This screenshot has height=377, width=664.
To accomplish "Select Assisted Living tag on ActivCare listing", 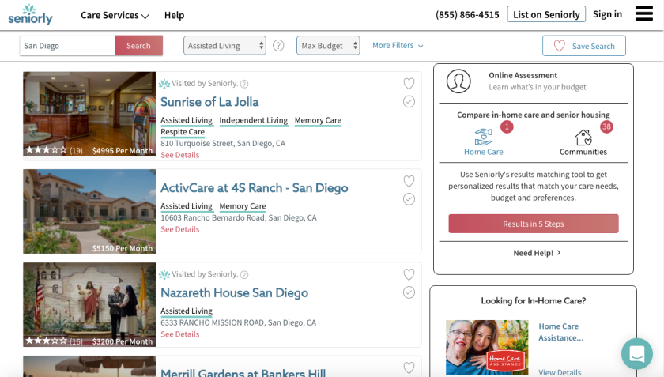I will pos(187,207).
